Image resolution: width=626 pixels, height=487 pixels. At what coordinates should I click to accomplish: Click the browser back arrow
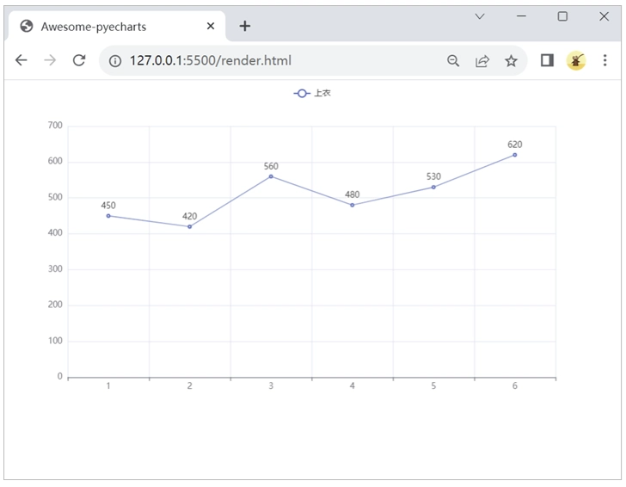point(21,60)
